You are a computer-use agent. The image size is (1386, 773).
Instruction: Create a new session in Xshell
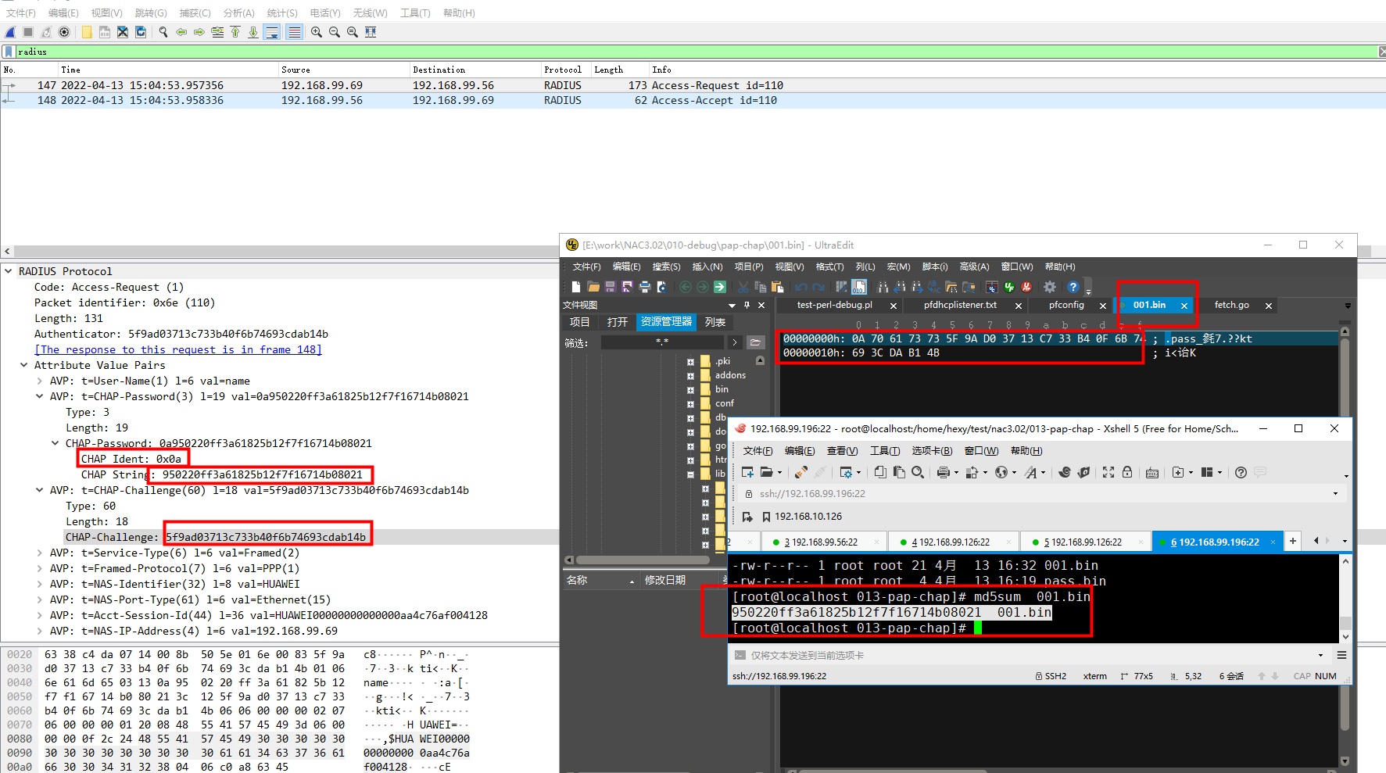click(747, 472)
